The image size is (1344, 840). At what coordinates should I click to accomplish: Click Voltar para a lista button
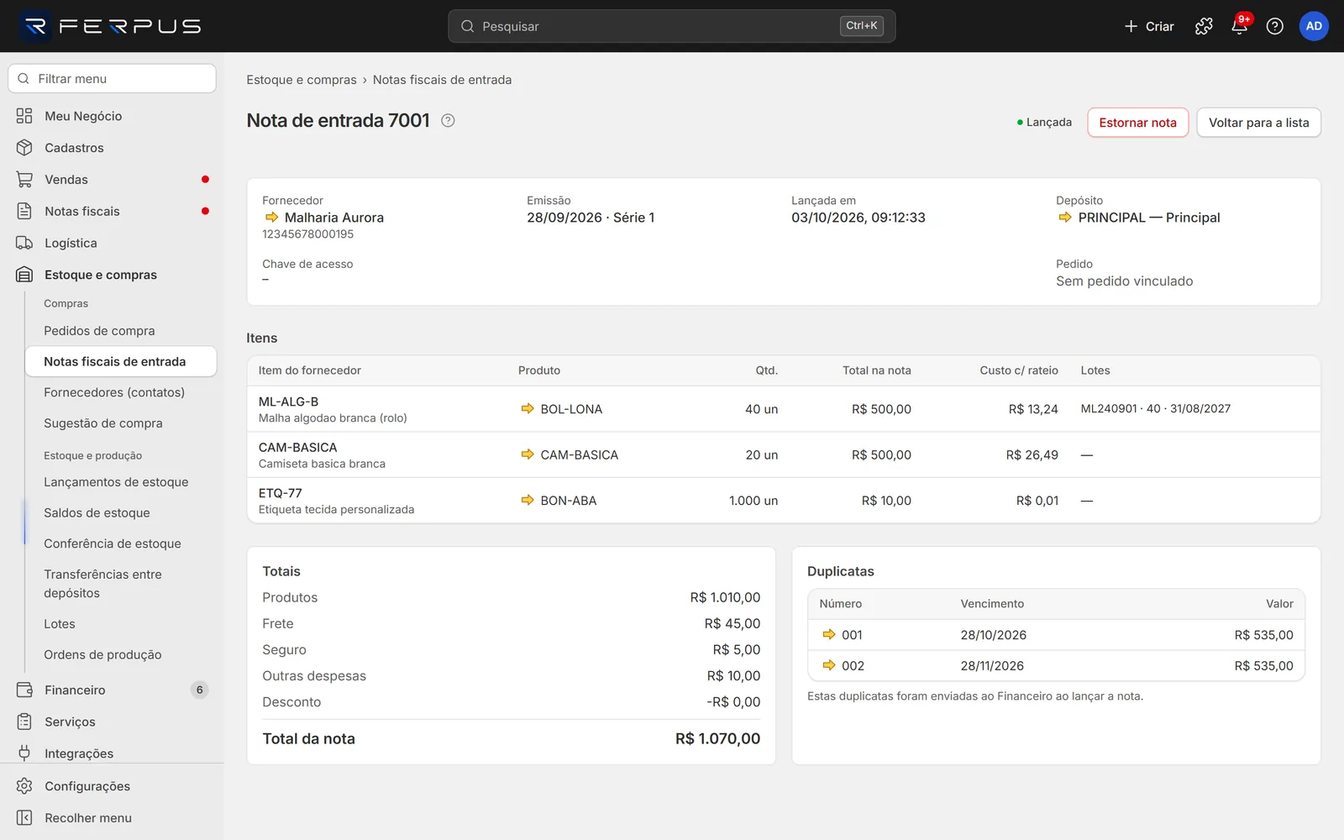click(x=1258, y=123)
